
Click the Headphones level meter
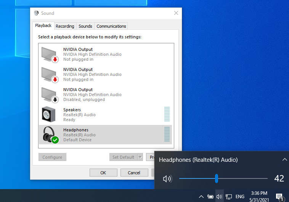[167, 134]
